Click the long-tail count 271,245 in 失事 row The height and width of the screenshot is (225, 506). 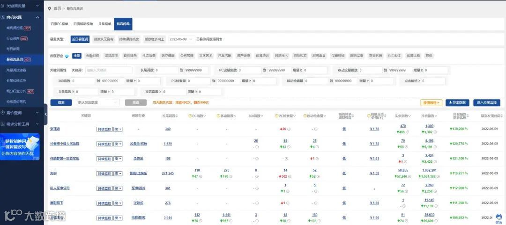[168, 174]
